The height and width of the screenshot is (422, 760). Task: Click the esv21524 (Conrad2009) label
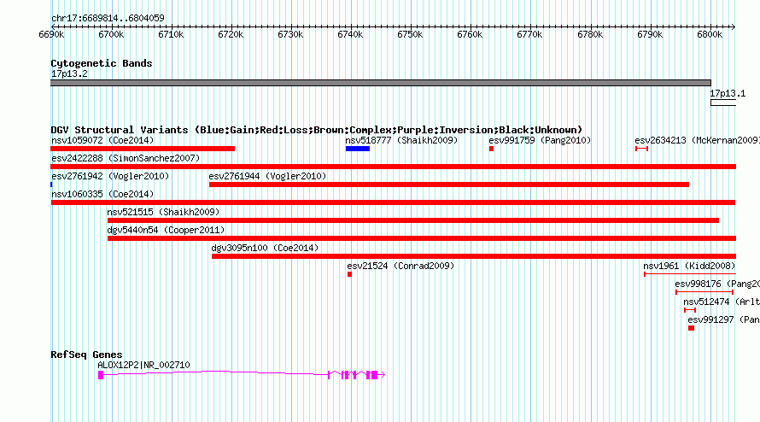pos(400,266)
